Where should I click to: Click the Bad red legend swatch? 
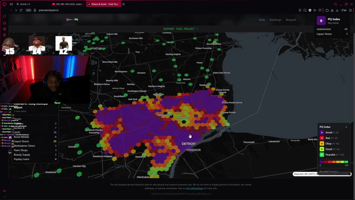click(x=322, y=138)
